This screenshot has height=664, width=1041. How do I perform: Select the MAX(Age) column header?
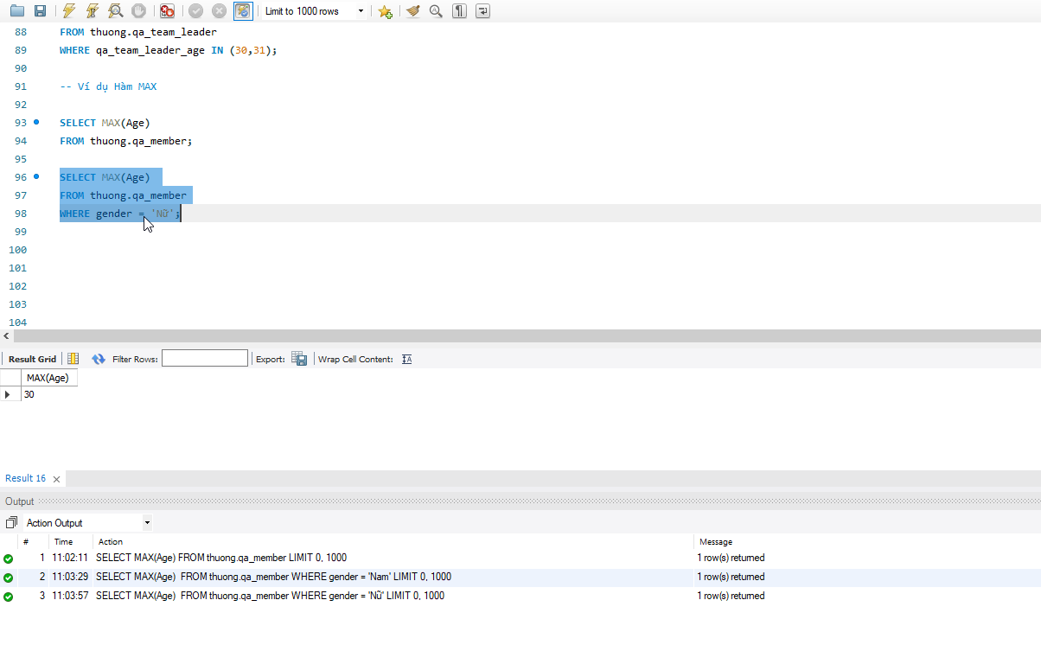tap(49, 378)
